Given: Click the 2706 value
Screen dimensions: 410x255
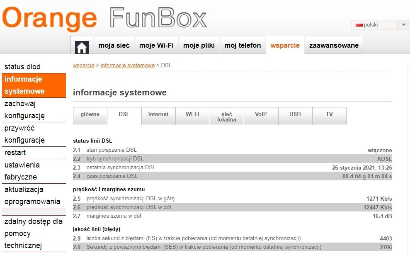Looking at the screenshot, I should pos(386,247).
